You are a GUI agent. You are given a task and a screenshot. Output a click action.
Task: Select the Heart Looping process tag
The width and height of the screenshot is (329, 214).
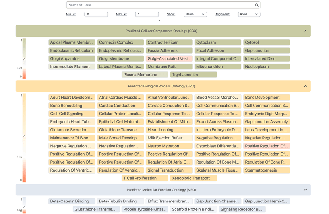(169, 130)
